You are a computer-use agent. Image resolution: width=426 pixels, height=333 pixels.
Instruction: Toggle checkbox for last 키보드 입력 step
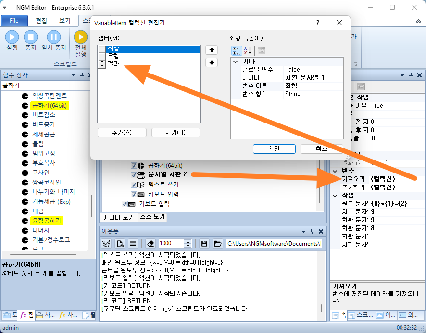click(x=125, y=204)
